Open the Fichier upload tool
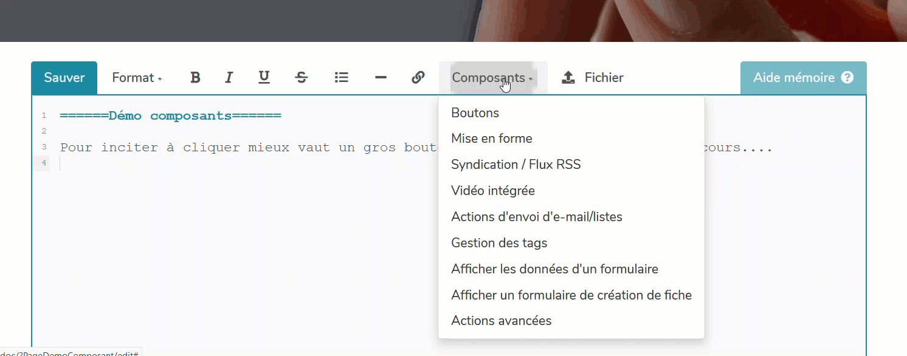907x356 pixels. (593, 77)
